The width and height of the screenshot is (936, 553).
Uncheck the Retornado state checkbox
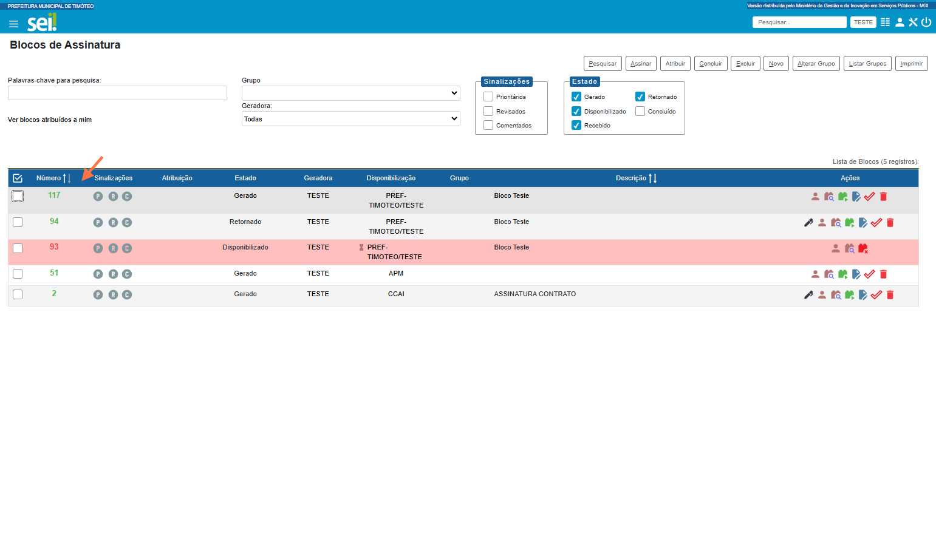(x=640, y=97)
